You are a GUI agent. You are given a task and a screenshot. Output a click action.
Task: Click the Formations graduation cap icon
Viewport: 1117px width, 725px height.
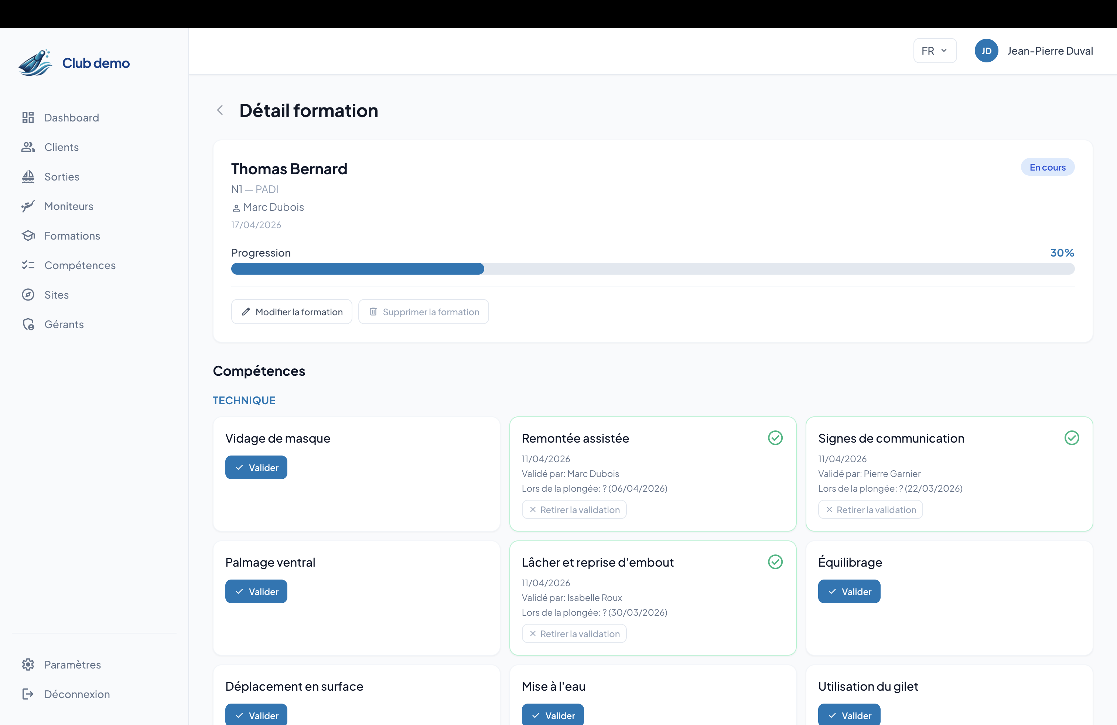click(x=28, y=236)
